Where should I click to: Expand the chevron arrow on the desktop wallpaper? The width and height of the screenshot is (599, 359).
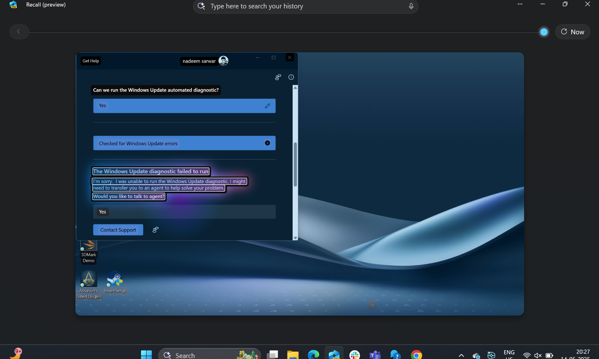pyautogui.click(x=372, y=305)
